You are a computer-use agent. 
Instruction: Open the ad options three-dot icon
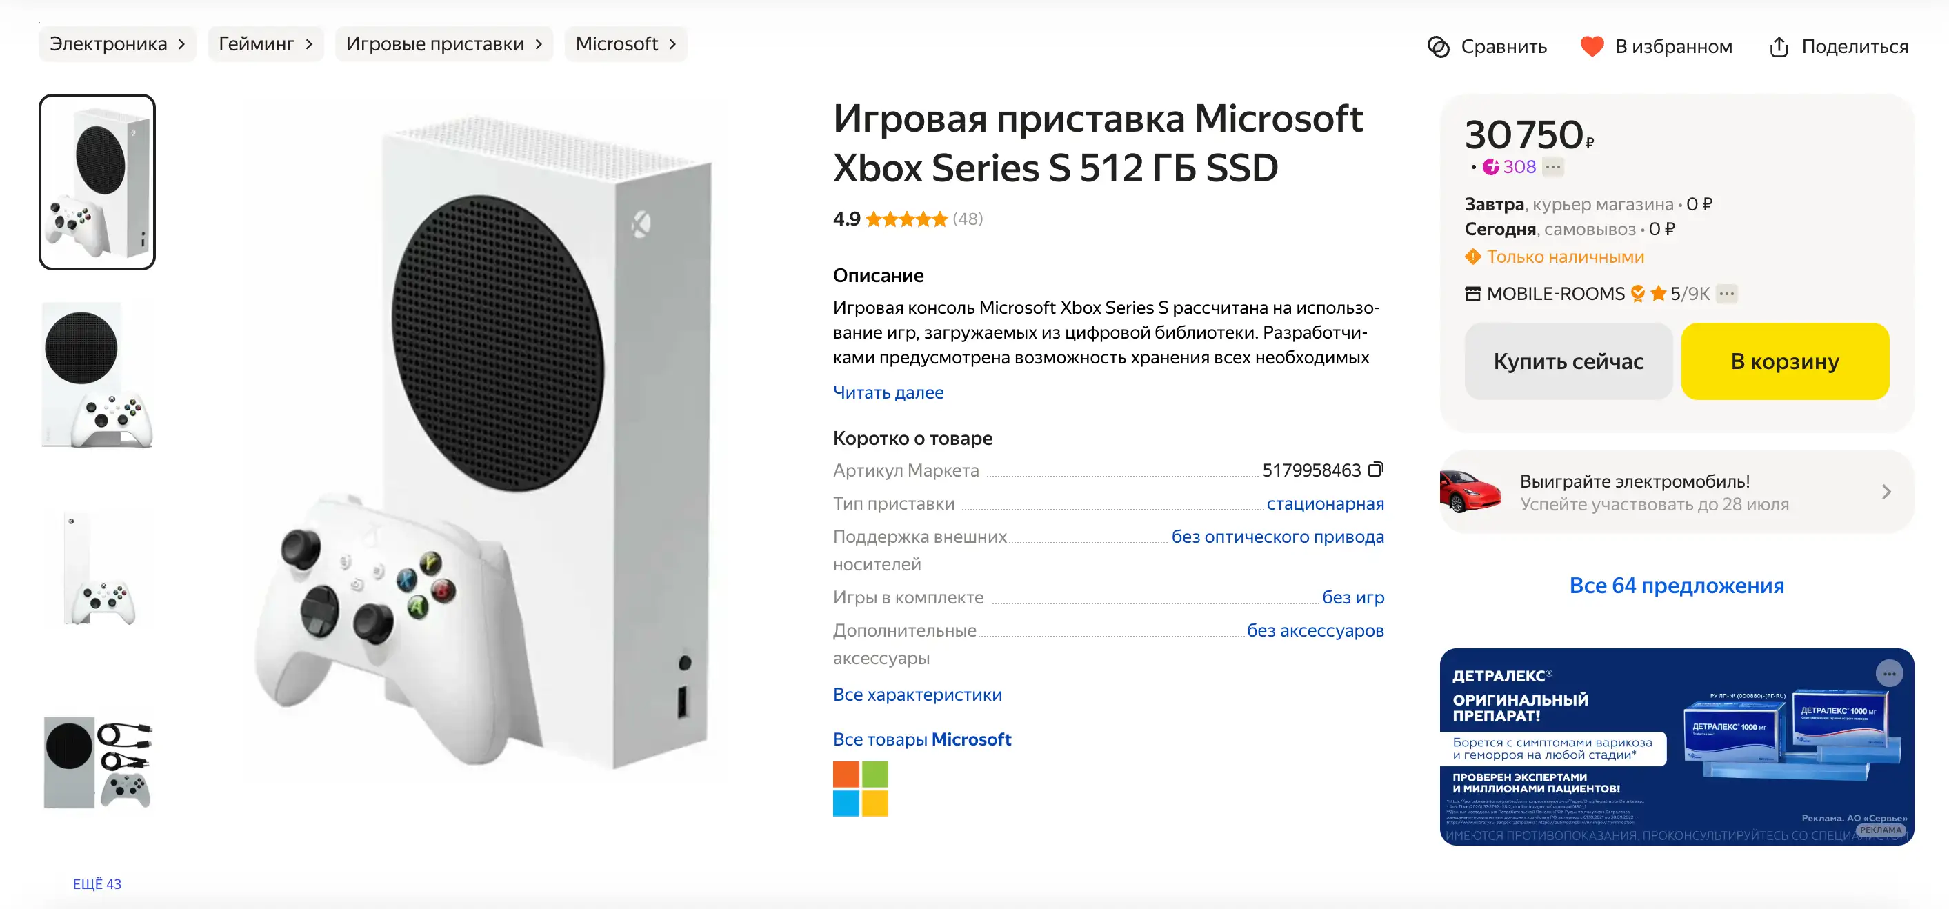[1888, 673]
